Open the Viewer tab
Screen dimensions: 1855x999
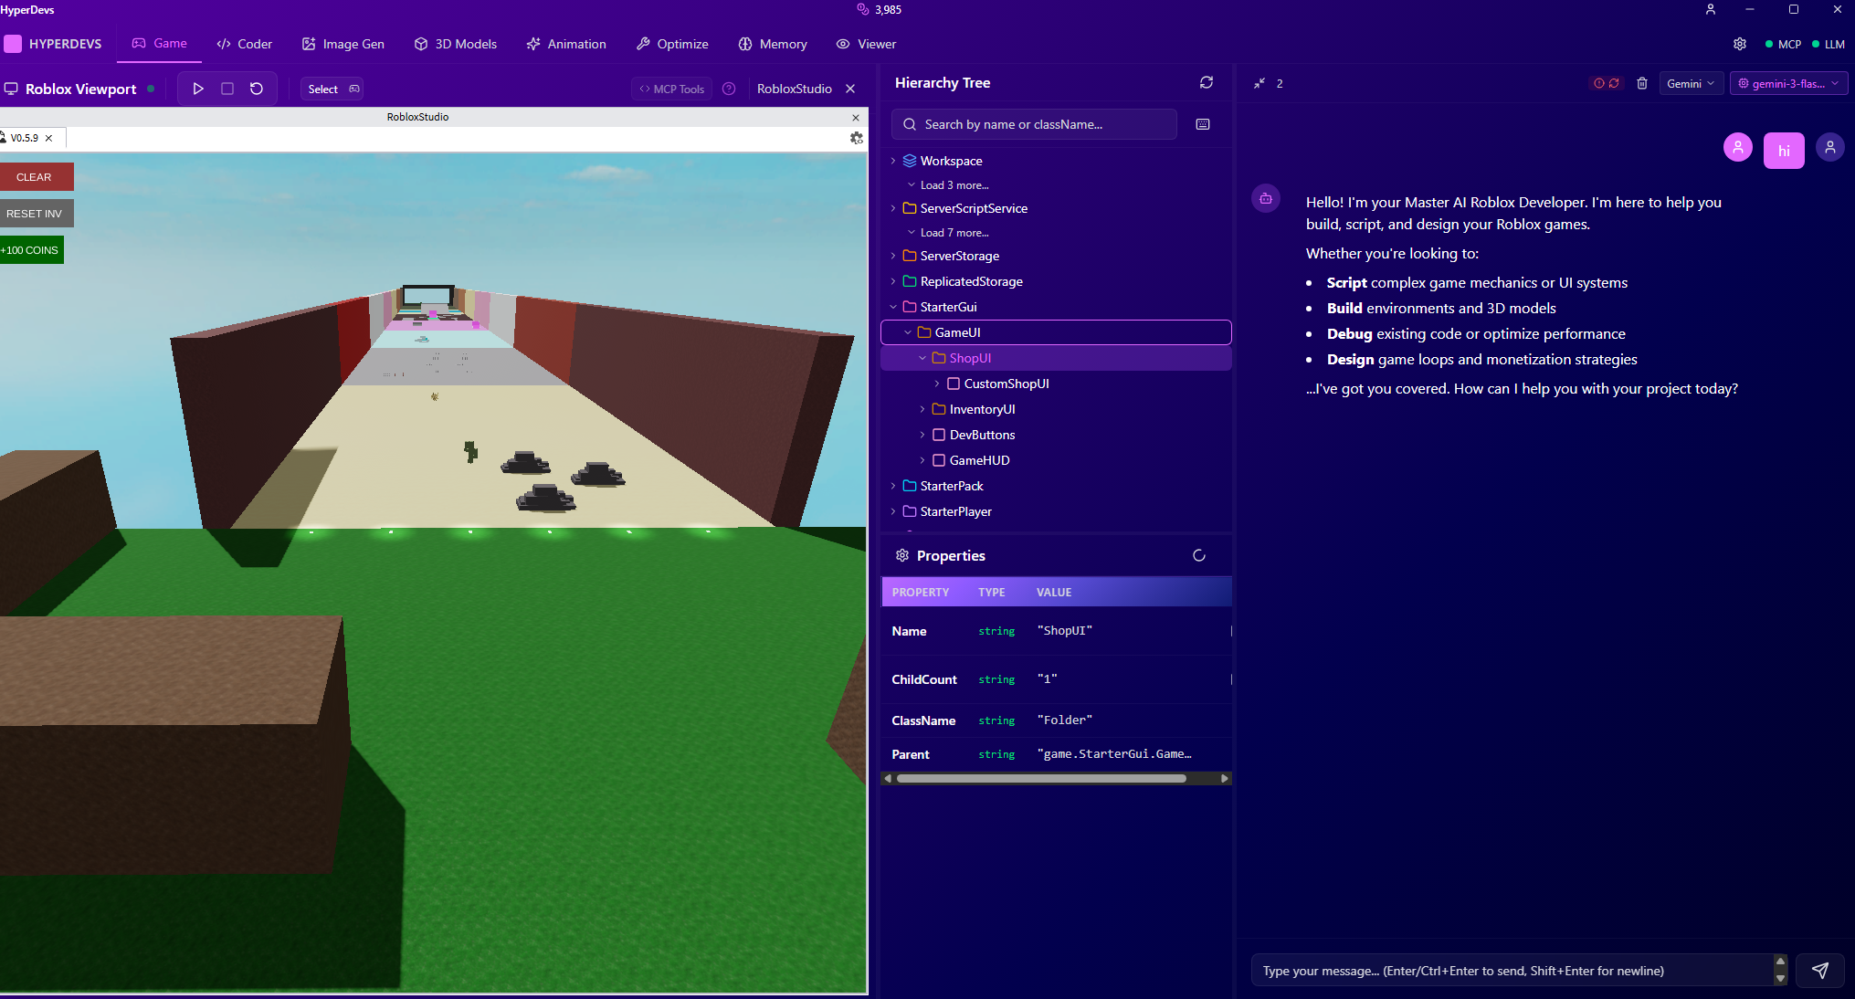pos(866,44)
